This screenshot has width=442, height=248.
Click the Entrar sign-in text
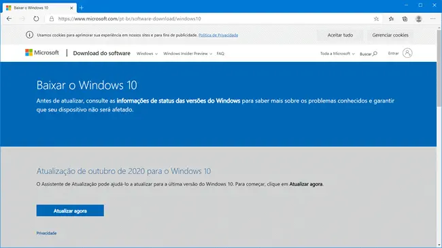coord(393,53)
